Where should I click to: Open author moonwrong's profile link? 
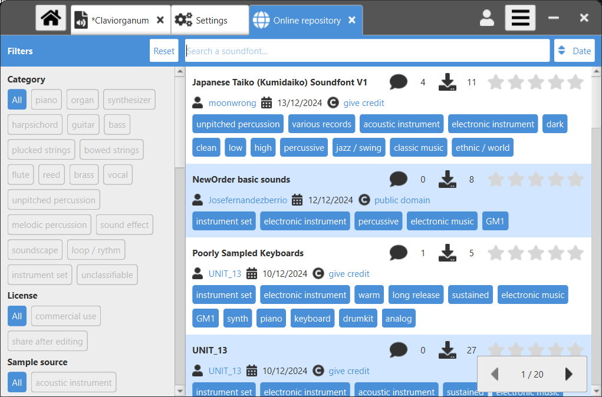point(232,103)
